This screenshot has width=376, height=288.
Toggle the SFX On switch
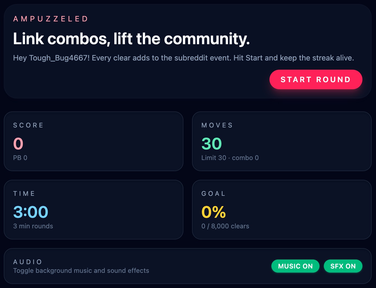343,266
